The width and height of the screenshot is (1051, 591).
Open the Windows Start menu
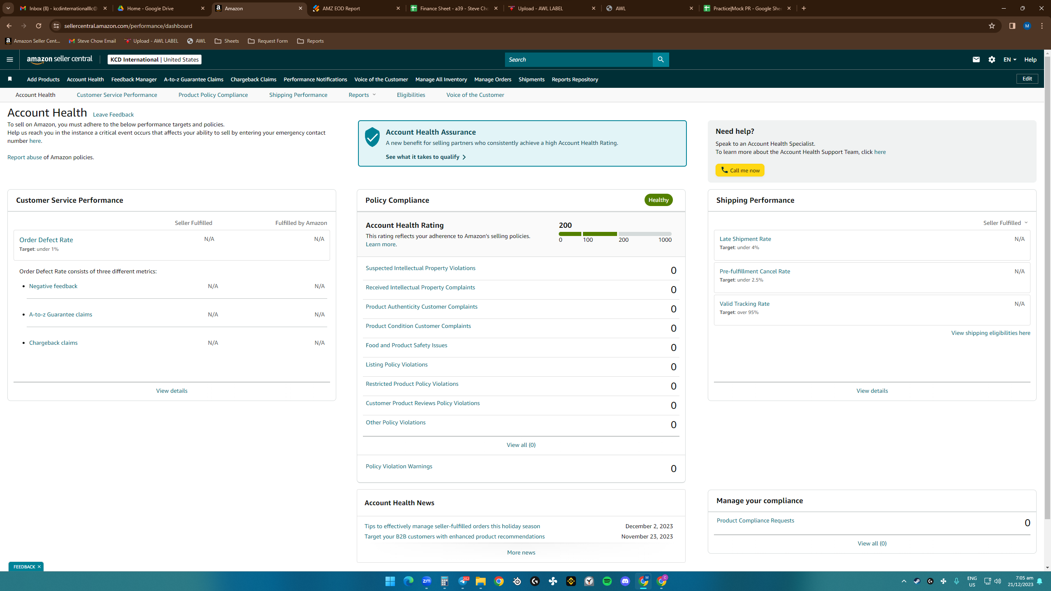390,581
